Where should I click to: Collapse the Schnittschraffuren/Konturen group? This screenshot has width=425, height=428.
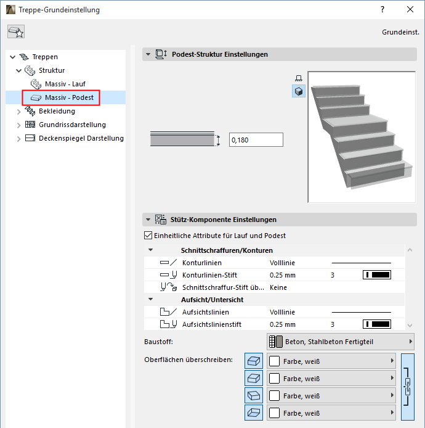point(150,250)
